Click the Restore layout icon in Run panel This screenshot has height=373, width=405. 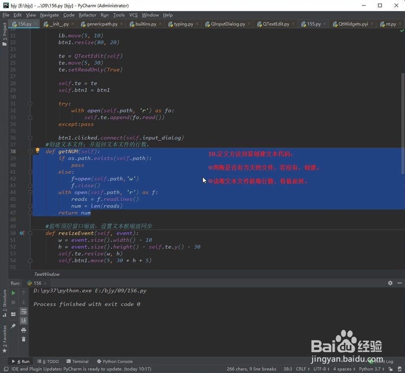pyautogui.click(x=13, y=314)
